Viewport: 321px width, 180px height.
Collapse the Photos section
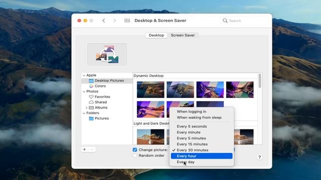[84, 91]
